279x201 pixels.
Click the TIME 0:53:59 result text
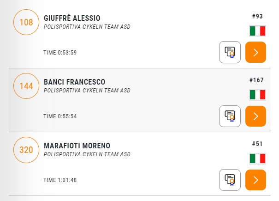pos(60,53)
